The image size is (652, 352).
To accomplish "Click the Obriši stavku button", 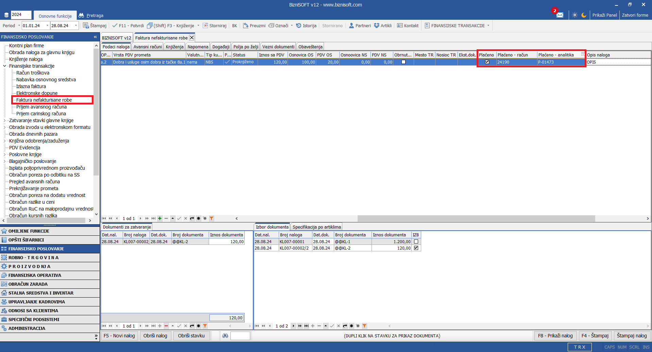I will point(191,336).
